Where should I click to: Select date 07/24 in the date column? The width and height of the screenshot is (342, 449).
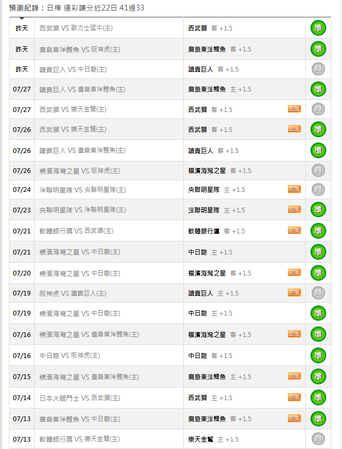22,190
